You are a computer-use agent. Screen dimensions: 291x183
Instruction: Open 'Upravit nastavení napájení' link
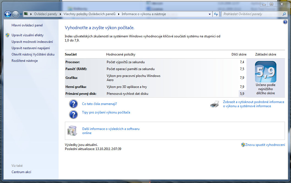click(31, 48)
